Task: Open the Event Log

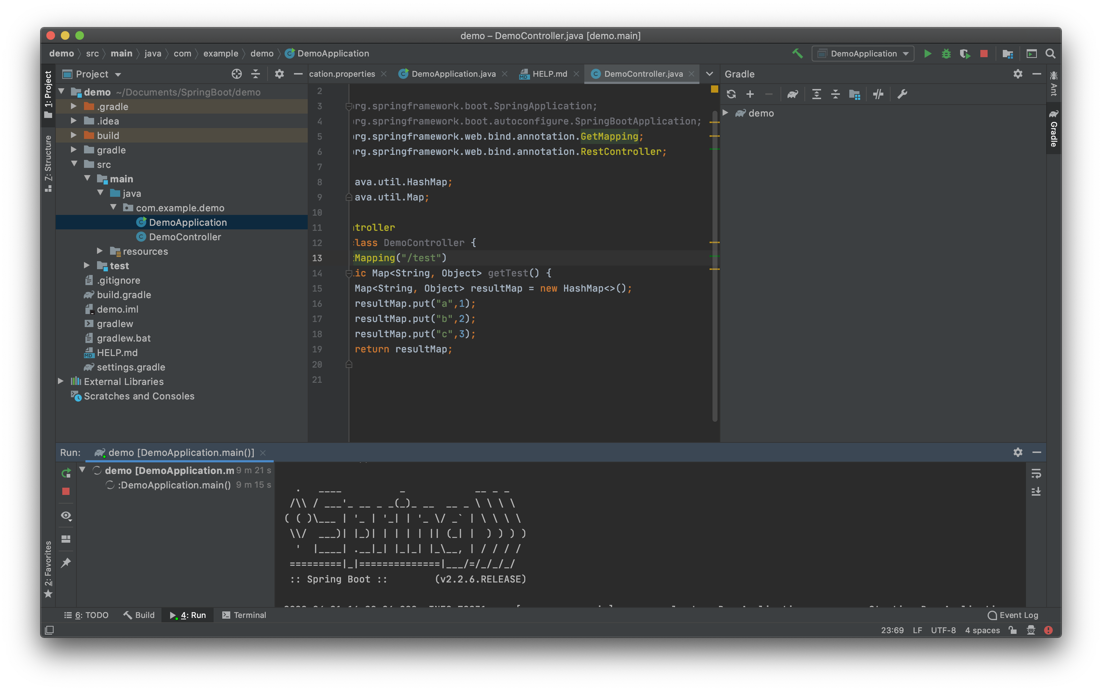Action: [1013, 615]
